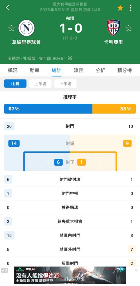Tap the goal soccer ball icon
140x286 pixels.
coord(70,58)
